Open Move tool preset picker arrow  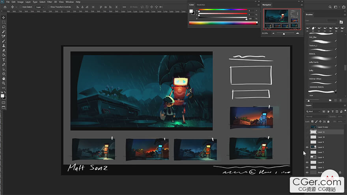click(x=16, y=7)
